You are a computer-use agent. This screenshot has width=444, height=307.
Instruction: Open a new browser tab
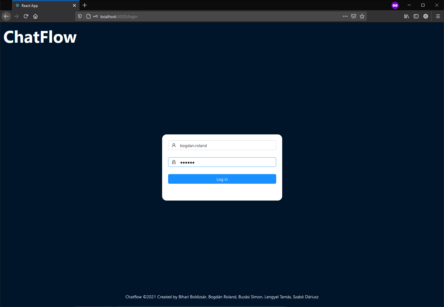point(85,5)
